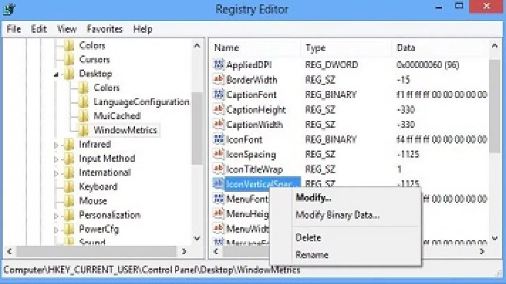The image size is (506, 284).
Task: Collapse the Desktop key
Action: coord(57,75)
